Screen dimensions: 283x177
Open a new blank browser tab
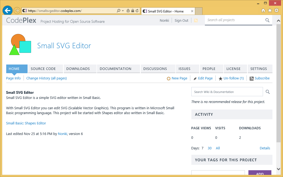pos(199,11)
